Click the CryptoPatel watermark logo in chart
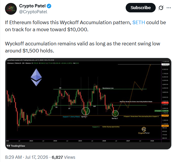 (144, 130)
